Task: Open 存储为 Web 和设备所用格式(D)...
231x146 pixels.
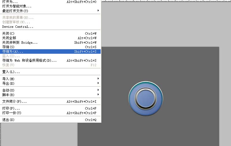Action: (x=50, y=61)
